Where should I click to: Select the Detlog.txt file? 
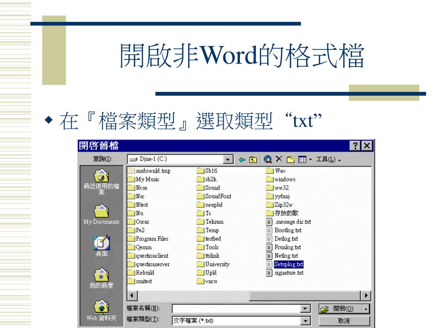(282, 239)
